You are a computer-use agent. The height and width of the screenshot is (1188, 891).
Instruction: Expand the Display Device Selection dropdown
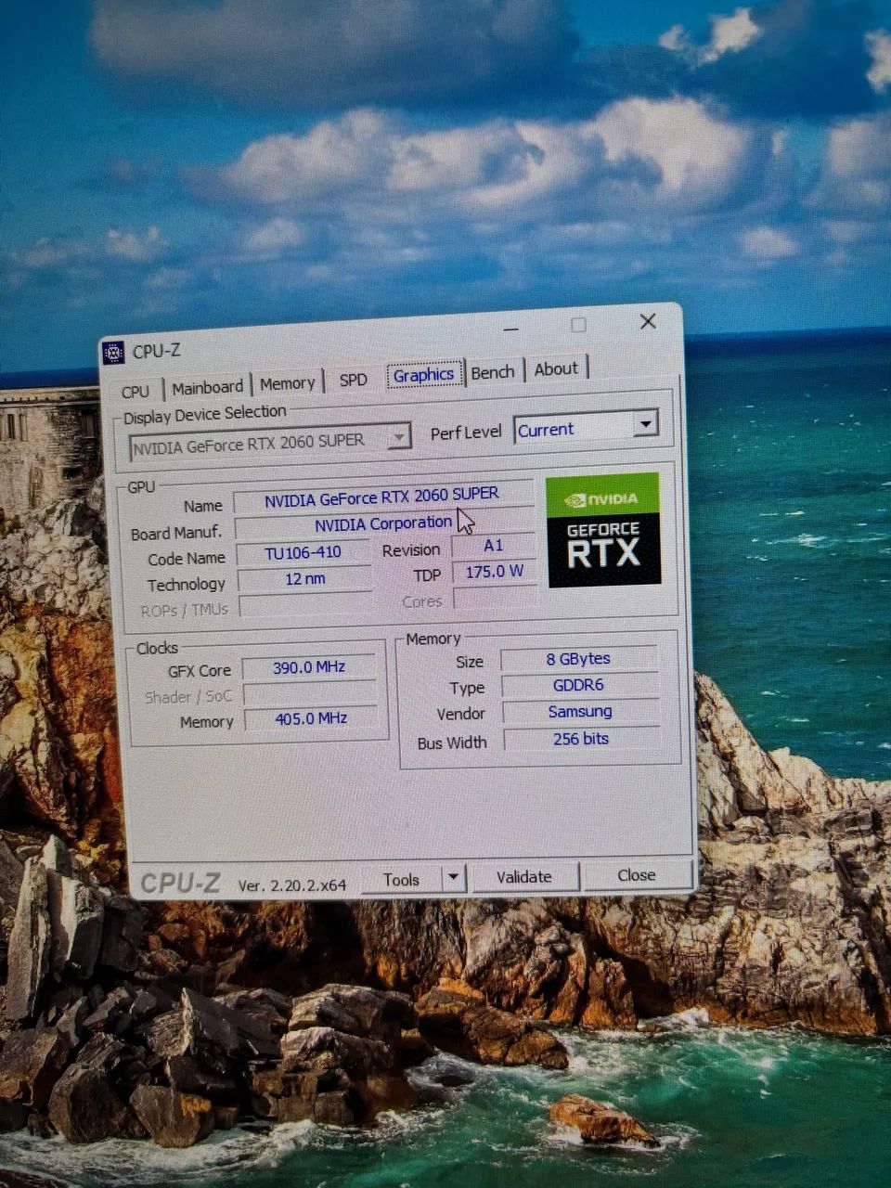398,435
